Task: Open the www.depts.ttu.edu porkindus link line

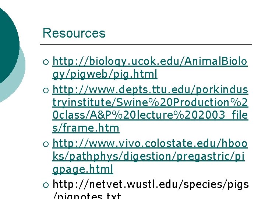Action: (150, 90)
